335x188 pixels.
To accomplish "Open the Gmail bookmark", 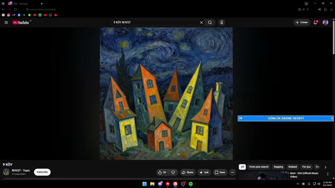I will (14, 15).
